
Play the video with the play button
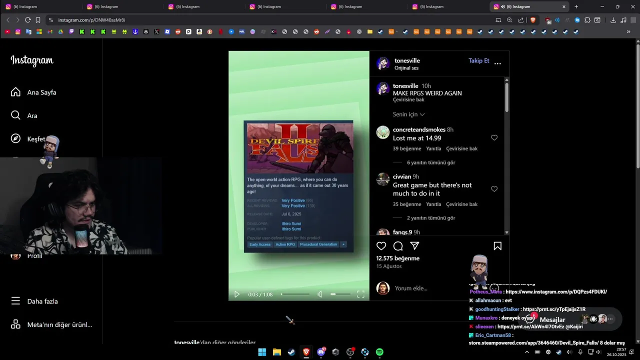click(x=237, y=294)
